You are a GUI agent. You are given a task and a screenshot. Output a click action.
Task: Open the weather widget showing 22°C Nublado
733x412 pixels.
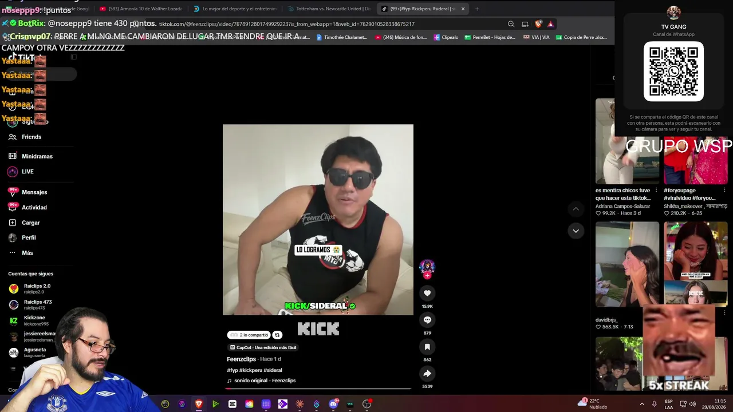pyautogui.click(x=593, y=404)
